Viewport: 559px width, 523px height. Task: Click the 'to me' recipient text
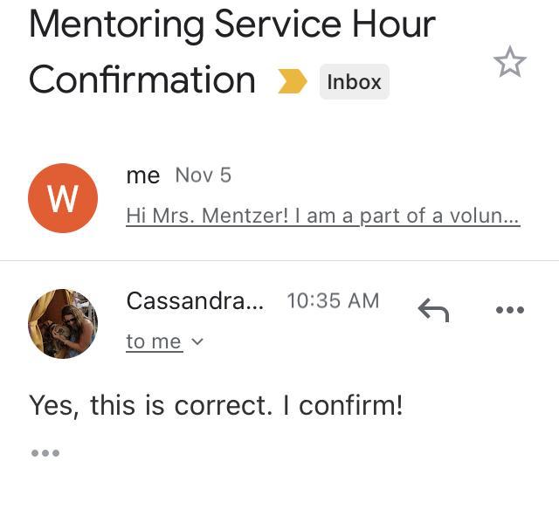point(154,341)
